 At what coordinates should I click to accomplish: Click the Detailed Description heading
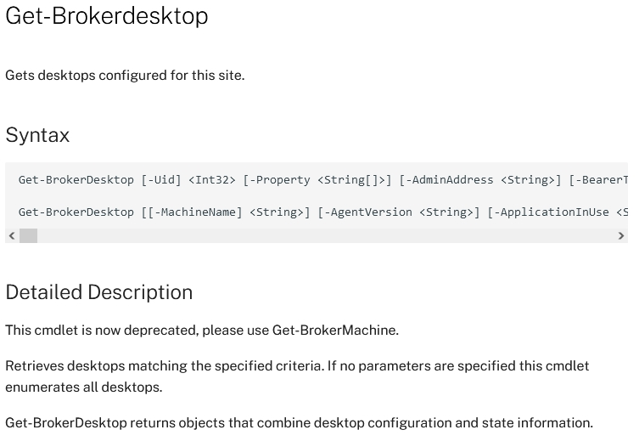pyautogui.click(x=99, y=292)
